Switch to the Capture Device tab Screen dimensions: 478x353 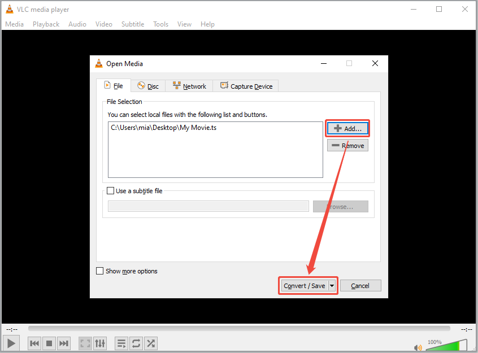pyautogui.click(x=246, y=86)
